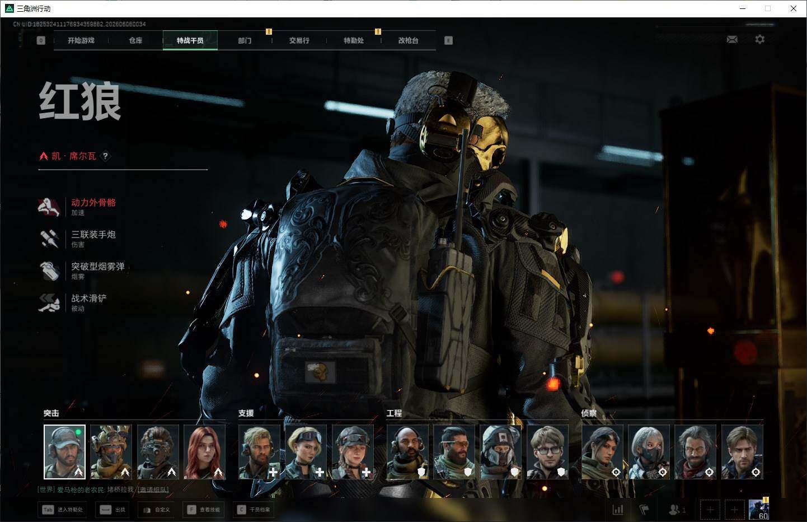Screen dimensions: 807x522
Task: Select the dark-haired female recon operator
Action: click(602, 452)
